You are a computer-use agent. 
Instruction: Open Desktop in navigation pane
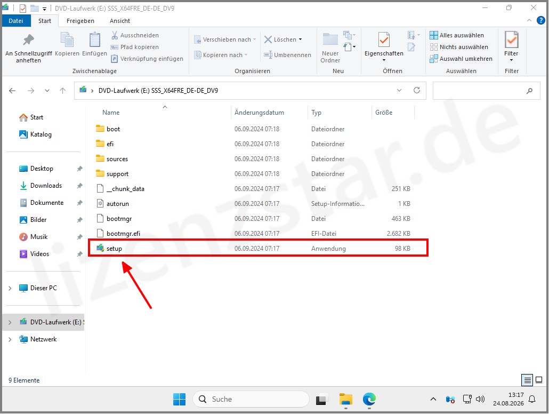(36, 169)
